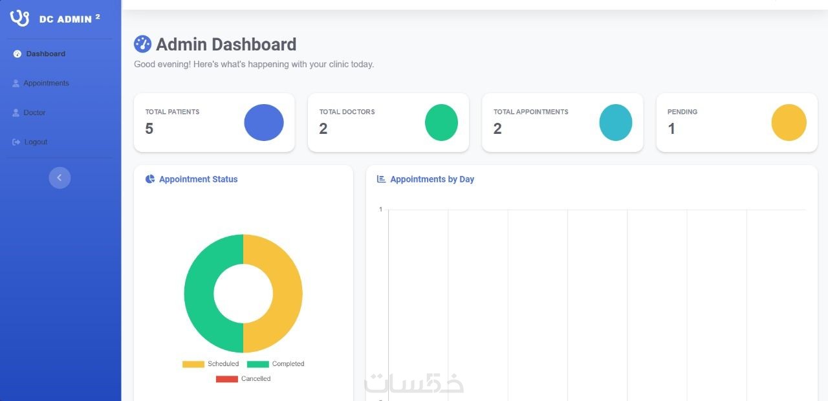Click the pie chart icon near Appointment Status
The width and height of the screenshot is (828, 401).
tap(150, 179)
